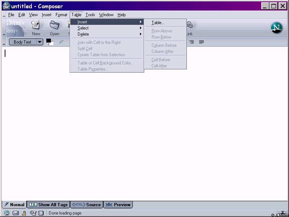Close the Table menu from the menu bar
This screenshot has height=217, width=289.
[x=76, y=15]
